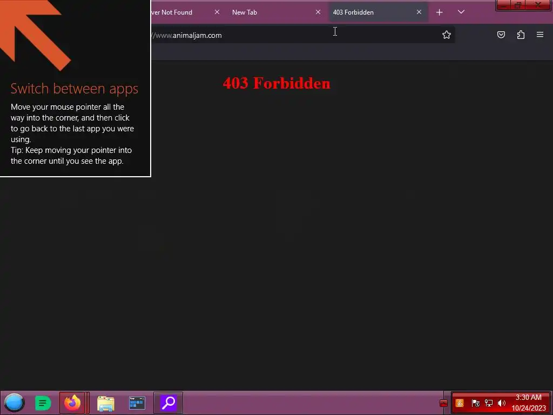Viewport: 553px width, 415px height.
Task: Open the Firefox extensions menu
Action: 521,35
